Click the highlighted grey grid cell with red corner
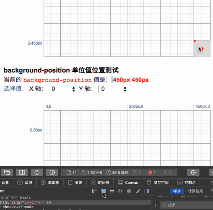 click(202, 49)
